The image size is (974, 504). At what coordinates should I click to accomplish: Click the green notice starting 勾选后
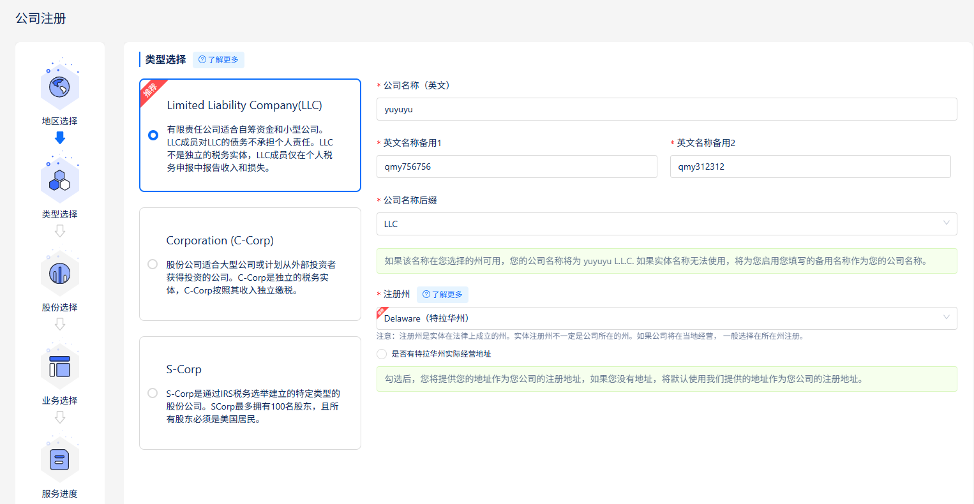(x=667, y=379)
